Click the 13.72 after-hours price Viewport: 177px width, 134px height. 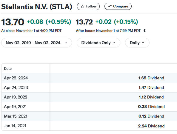pyautogui.click(x=84, y=22)
